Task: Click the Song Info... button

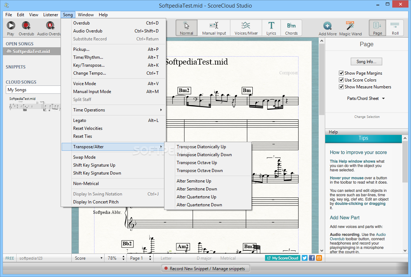Action: point(366,62)
